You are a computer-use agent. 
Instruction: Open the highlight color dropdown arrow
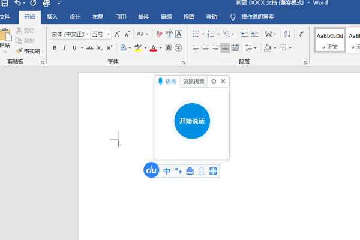coord(145,48)
